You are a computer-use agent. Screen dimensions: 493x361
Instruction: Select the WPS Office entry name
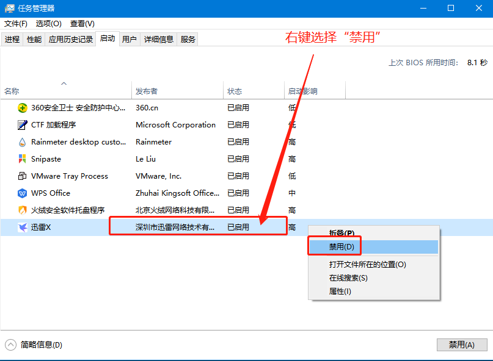(51, 193)
